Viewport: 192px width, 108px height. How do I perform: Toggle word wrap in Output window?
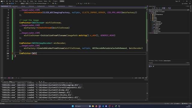tap(41, 82)
